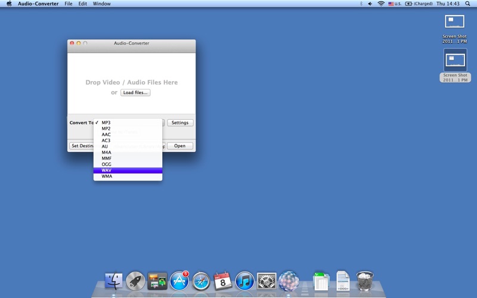Open Finder in the Dock
This screenshot has width=477, height=298.
coord(114,280)
